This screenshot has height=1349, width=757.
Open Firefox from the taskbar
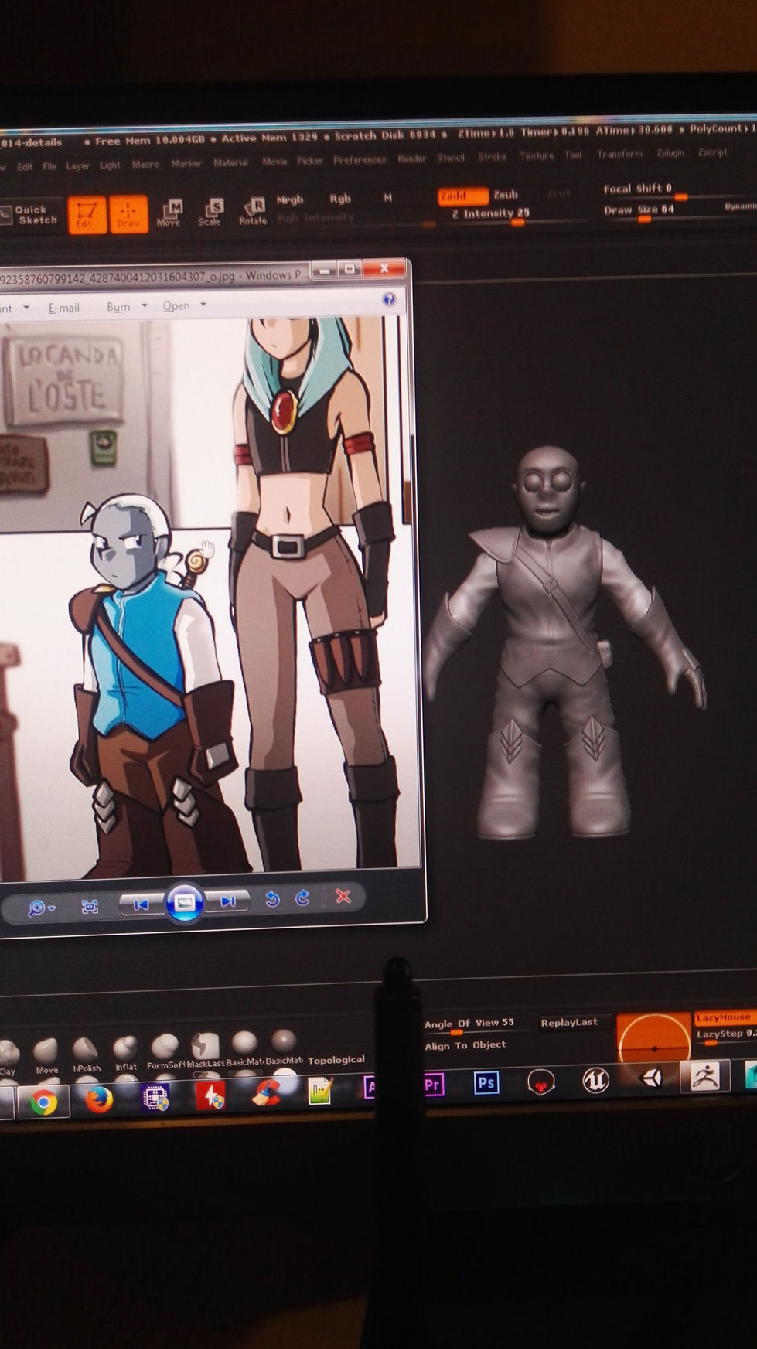pos(99,1099)
